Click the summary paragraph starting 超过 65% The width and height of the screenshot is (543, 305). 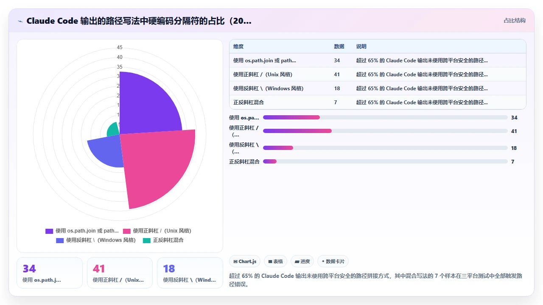tap(375, 280)
